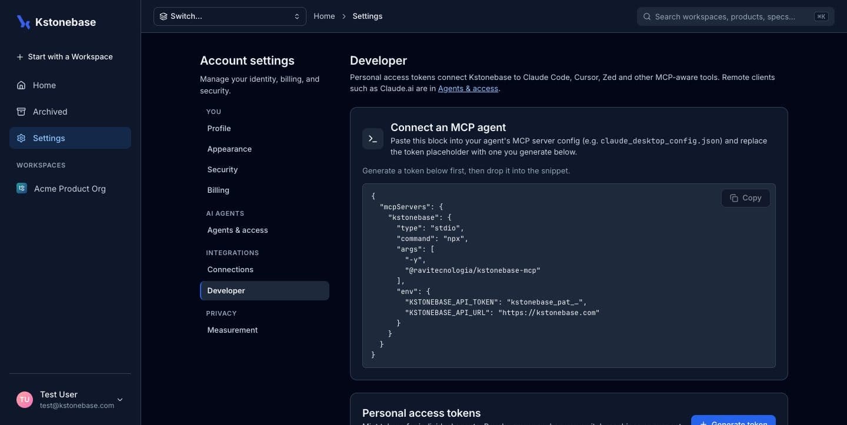Go to Home via the breadcrumb
This screenshot has width=847, height=425.
point(324,16)
